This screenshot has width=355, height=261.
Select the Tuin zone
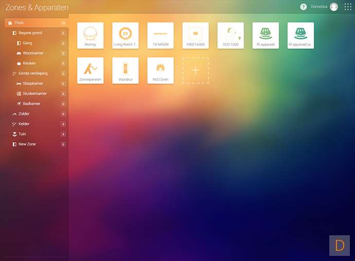(22, 134)
